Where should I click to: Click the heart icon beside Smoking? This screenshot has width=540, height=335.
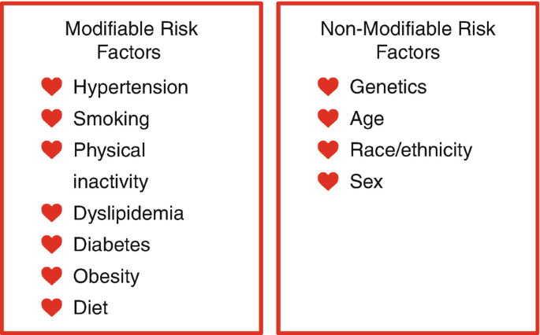[52, 118]
